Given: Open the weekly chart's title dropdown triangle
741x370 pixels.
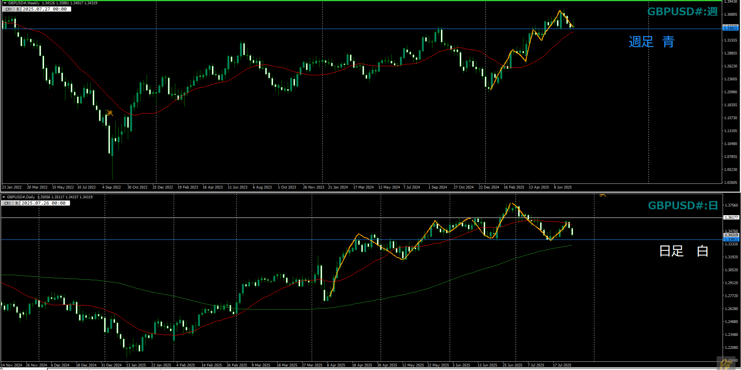Looking at the screenshot, I should (5, 3).
